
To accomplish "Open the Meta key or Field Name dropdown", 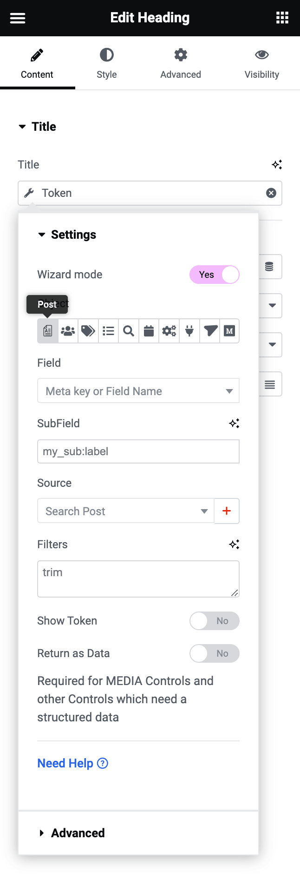I will [x=138, y=391].
